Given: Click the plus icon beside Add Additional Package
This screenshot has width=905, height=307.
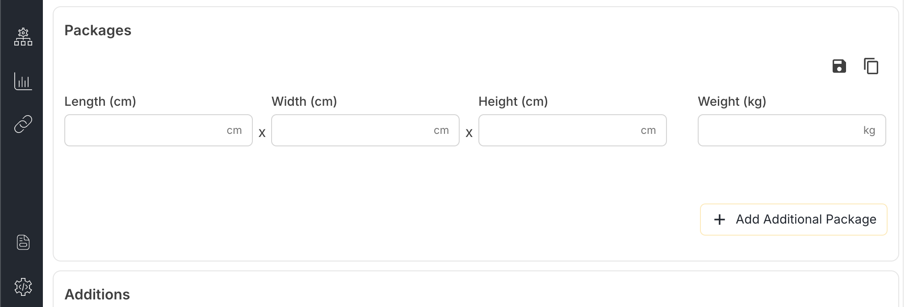Looking at the screenshot, I should click(720, 220).
